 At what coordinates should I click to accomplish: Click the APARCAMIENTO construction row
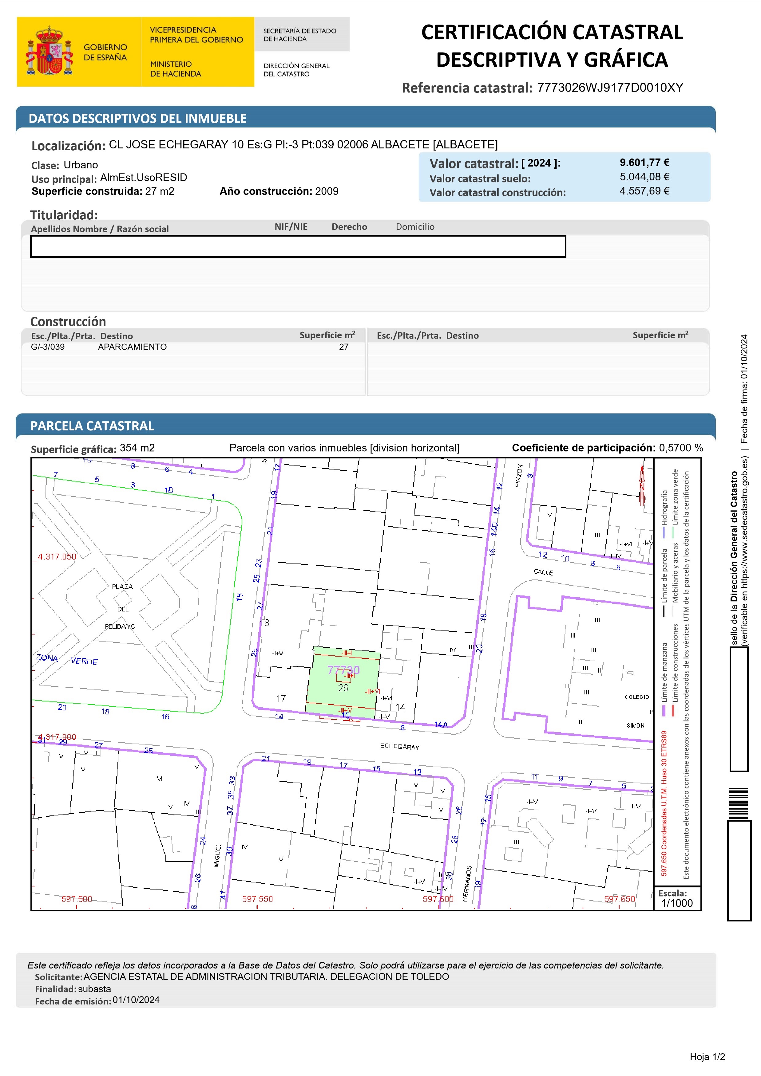pos(132,347)
